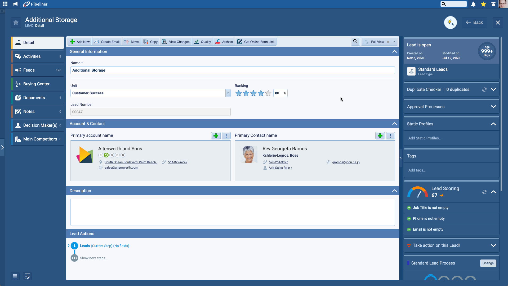The image size is (508, 286).
Task: Click the favorite star next to the Additional Storage title
Action: (x=16, y=23)
